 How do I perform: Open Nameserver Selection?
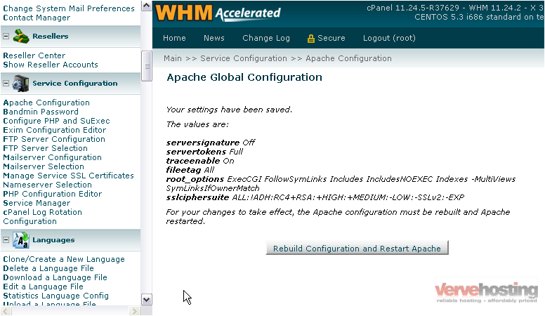(47, 185)
